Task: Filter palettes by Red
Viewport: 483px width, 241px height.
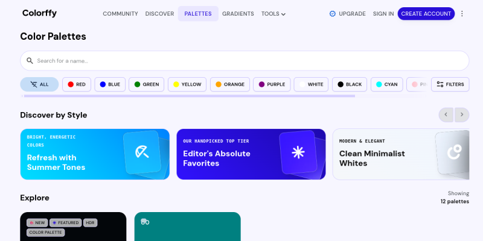Action: click(x=77, y=84)
